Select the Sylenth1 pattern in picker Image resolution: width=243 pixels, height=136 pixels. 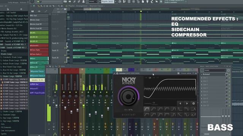(x=39, y=46)
